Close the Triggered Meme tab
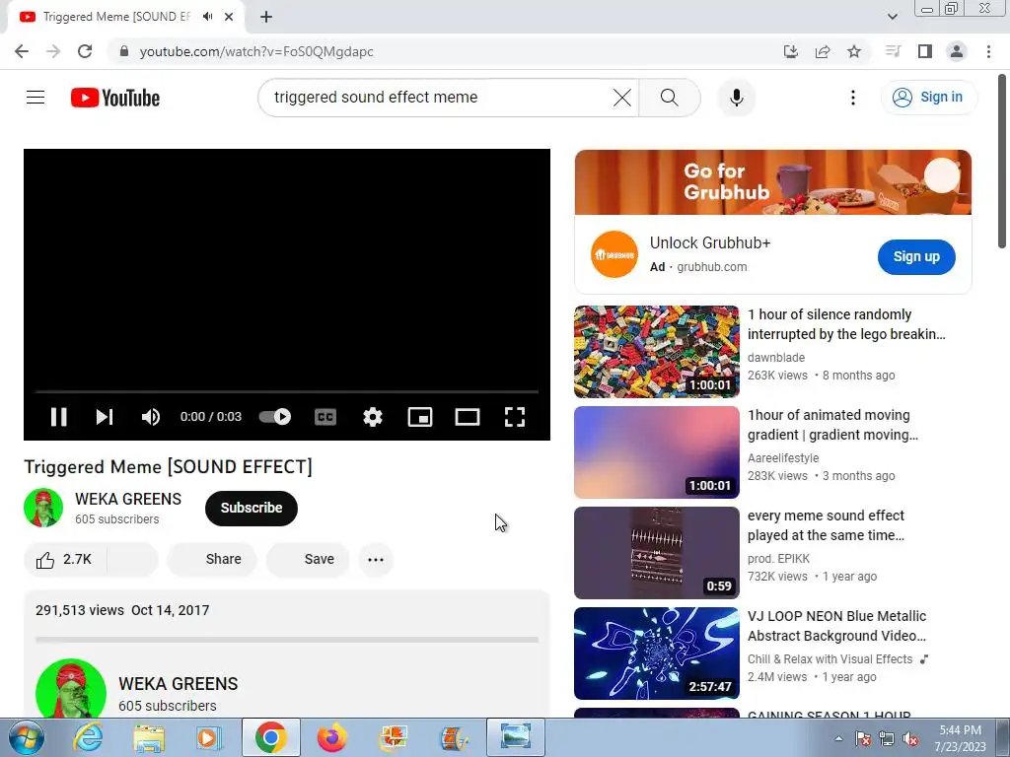 [229, 17]
